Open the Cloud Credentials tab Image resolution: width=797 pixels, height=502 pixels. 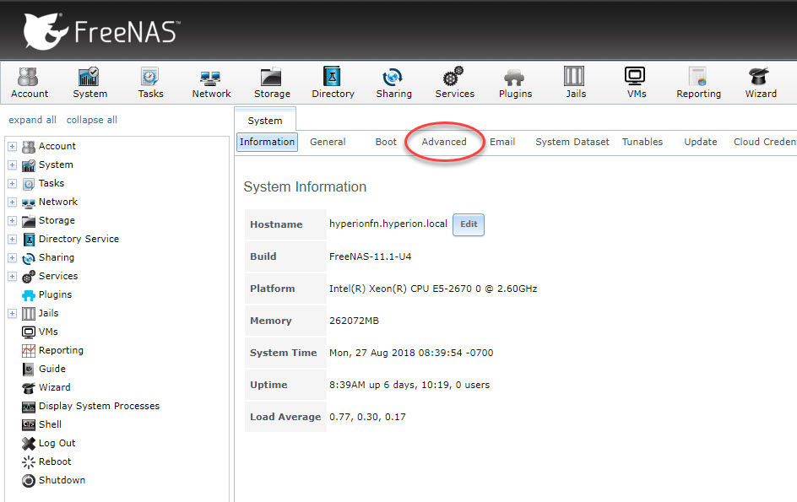(764, 142)
